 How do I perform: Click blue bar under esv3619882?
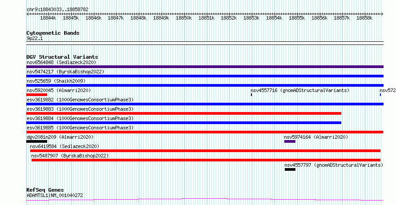click(x=205, y=104)
